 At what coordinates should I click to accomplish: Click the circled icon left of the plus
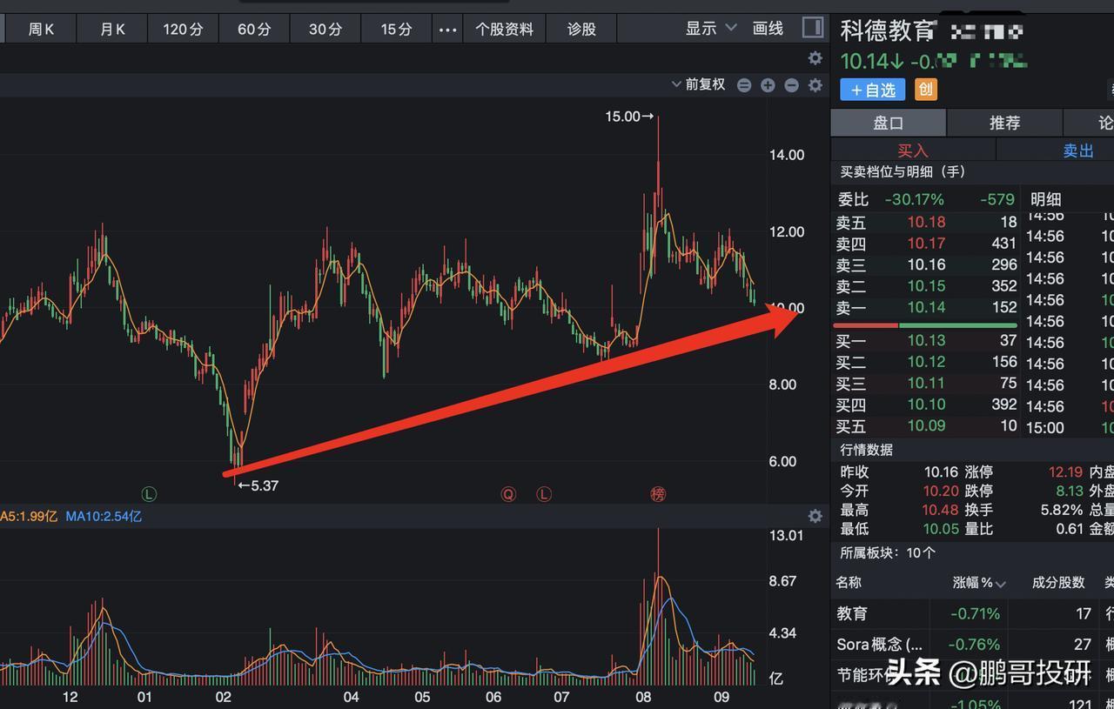pos(744,85)
